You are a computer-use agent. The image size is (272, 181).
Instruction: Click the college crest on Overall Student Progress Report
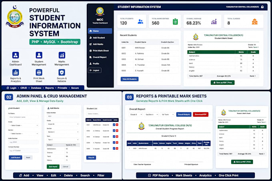pos(142,126)
